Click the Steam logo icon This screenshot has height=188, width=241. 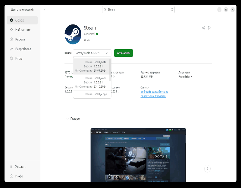point(73,34)
